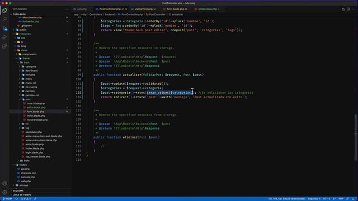Click the editor vertical scrollbar thumb
This screenshot has width=358, height=201.
356,137
